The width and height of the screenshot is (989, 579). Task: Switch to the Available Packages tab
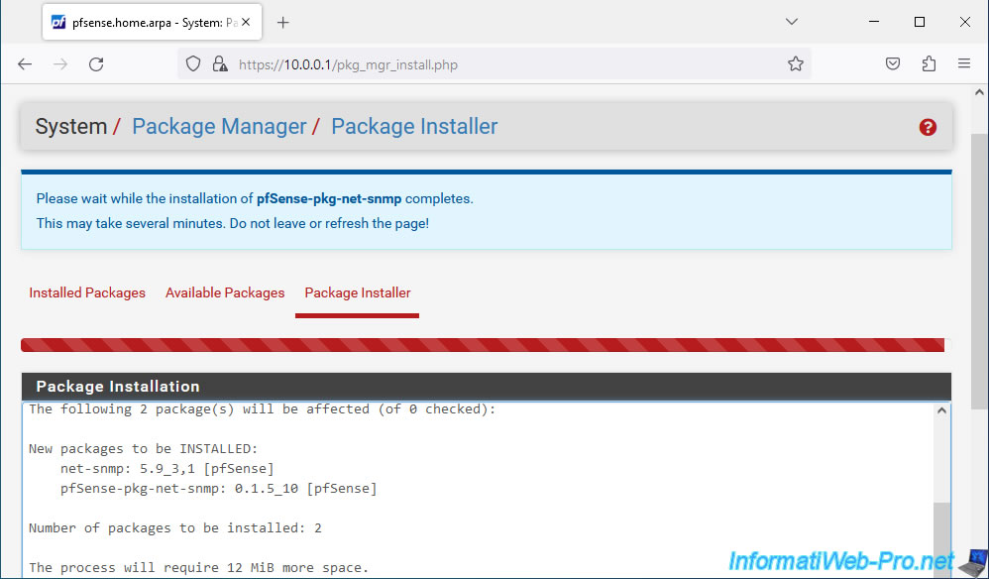tap(225, 292)
